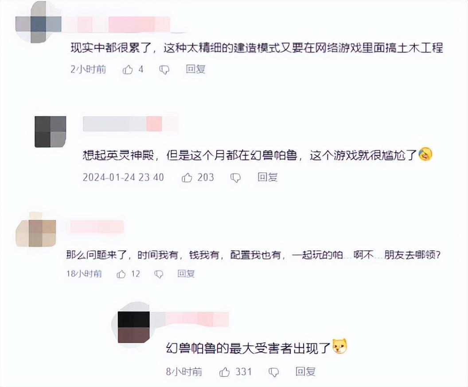Open username above 英灵神殿 comment

[130, 124]
